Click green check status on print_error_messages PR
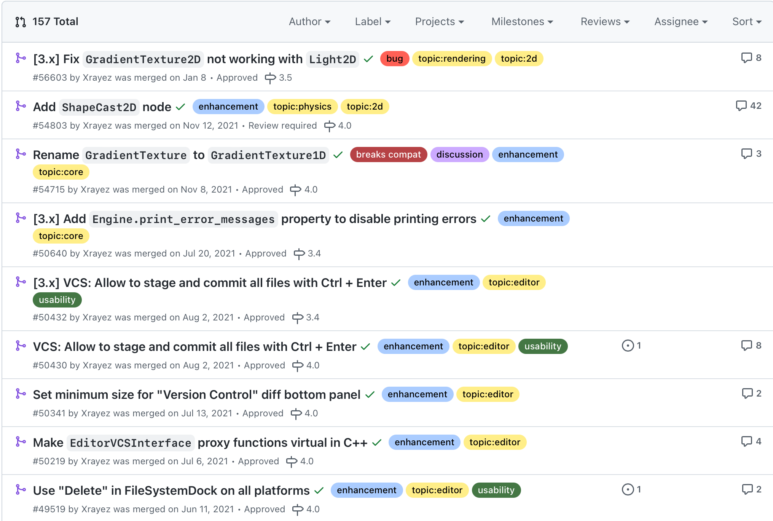This screenshot has width=773, height=521. (486, 219)
